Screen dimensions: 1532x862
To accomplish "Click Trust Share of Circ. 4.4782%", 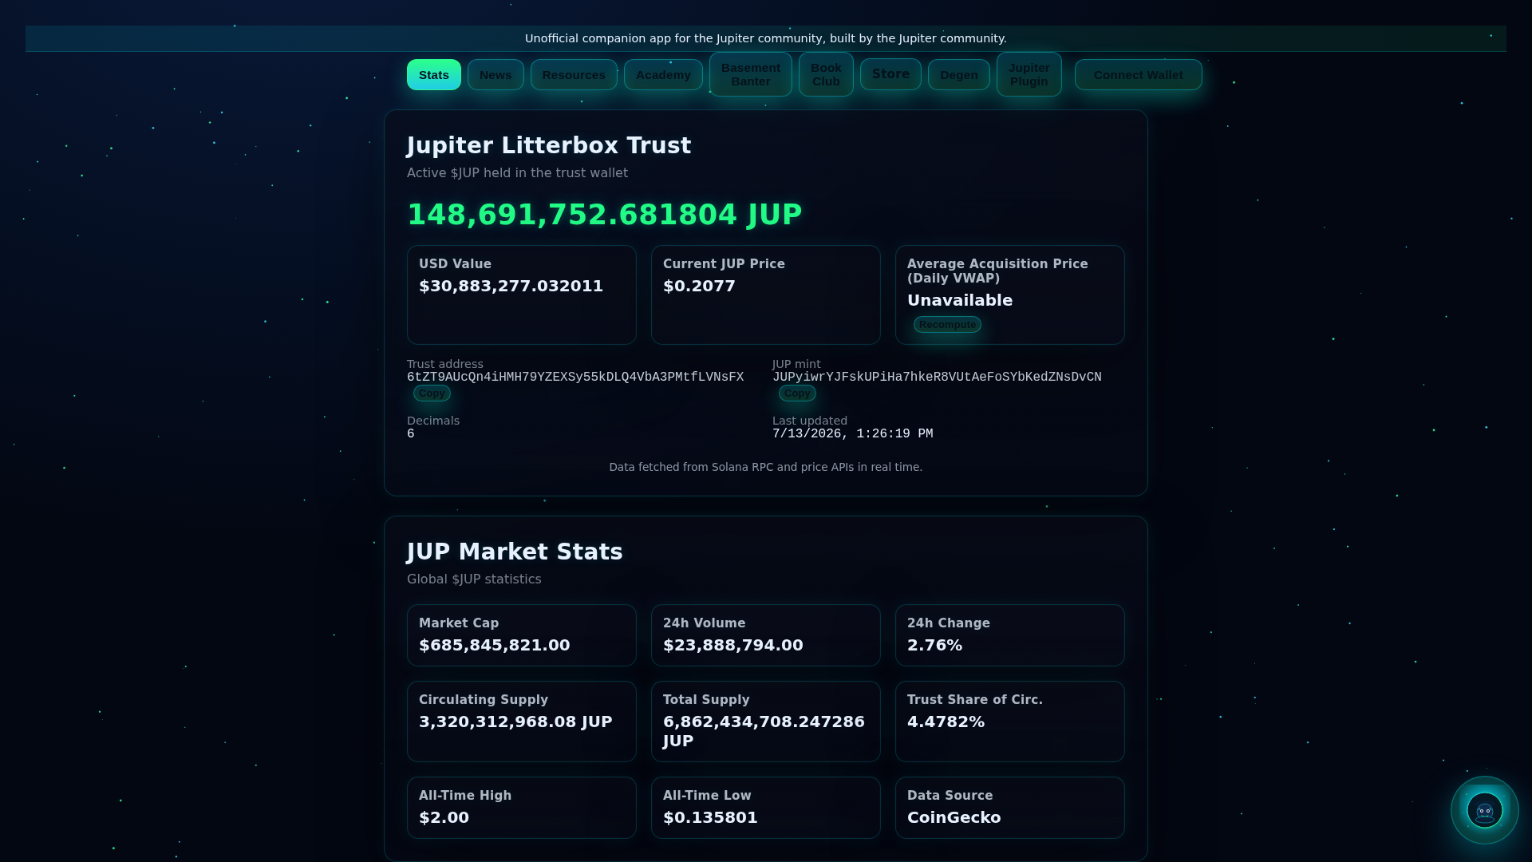I will (946, 722).
